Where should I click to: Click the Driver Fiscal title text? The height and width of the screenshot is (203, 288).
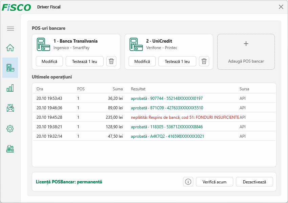point(49,7)
